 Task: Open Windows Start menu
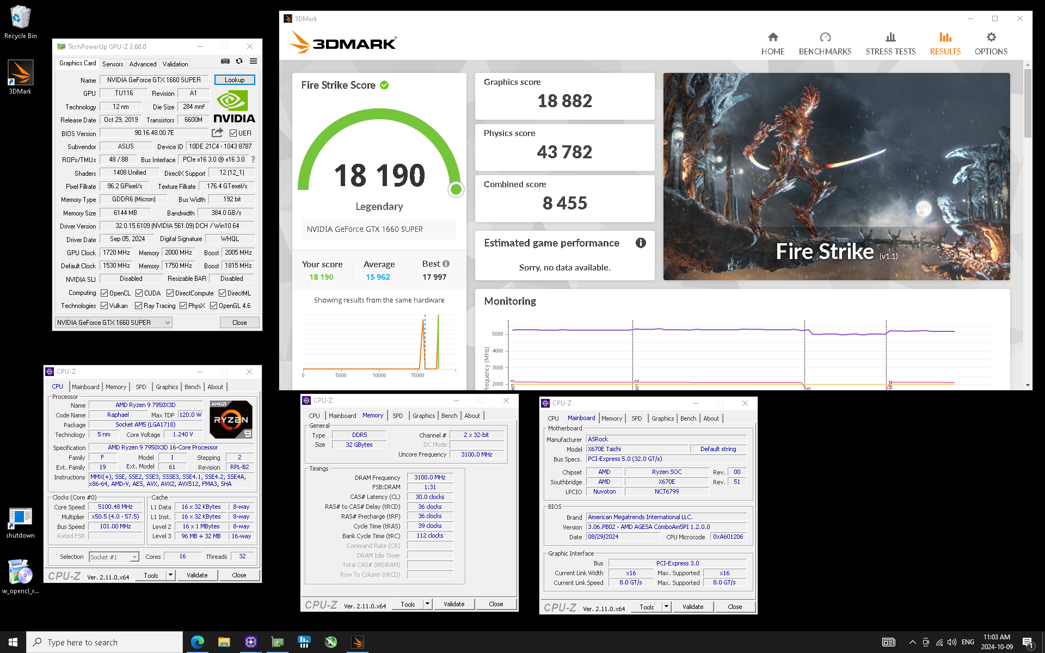[x=13, y=642]
